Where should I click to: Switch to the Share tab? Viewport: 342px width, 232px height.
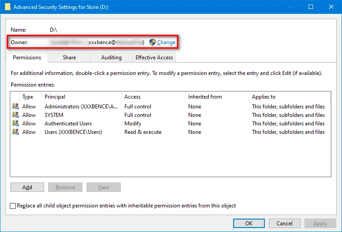[x=69, y=58]
